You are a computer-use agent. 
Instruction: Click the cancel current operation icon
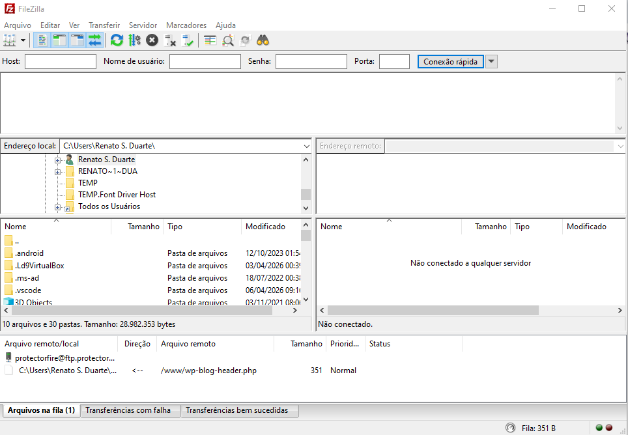[x=152, y=40]
